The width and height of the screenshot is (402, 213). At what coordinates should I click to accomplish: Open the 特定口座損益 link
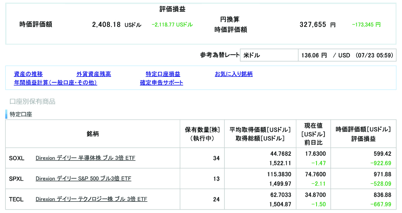(x=163, y=74)
